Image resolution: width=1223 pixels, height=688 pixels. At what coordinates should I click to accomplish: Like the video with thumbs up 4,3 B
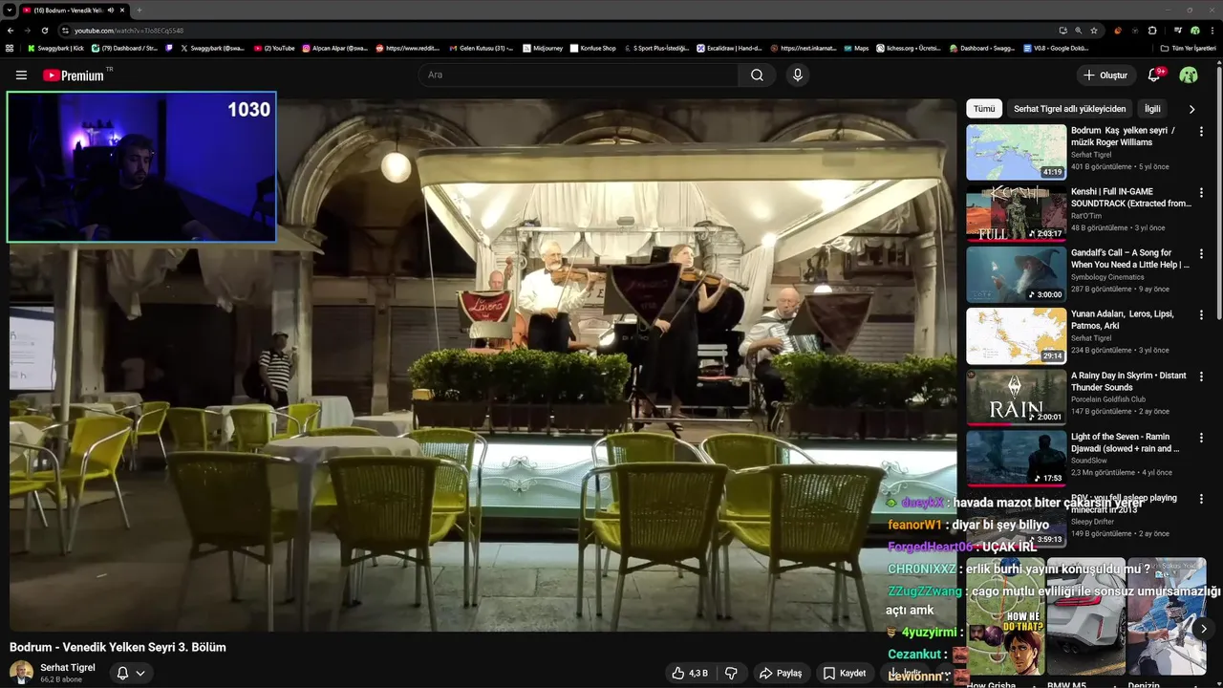click(689, 673)
